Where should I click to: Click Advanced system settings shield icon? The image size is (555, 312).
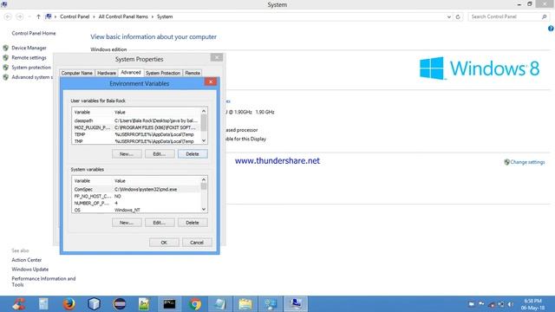tap(6, 77)
